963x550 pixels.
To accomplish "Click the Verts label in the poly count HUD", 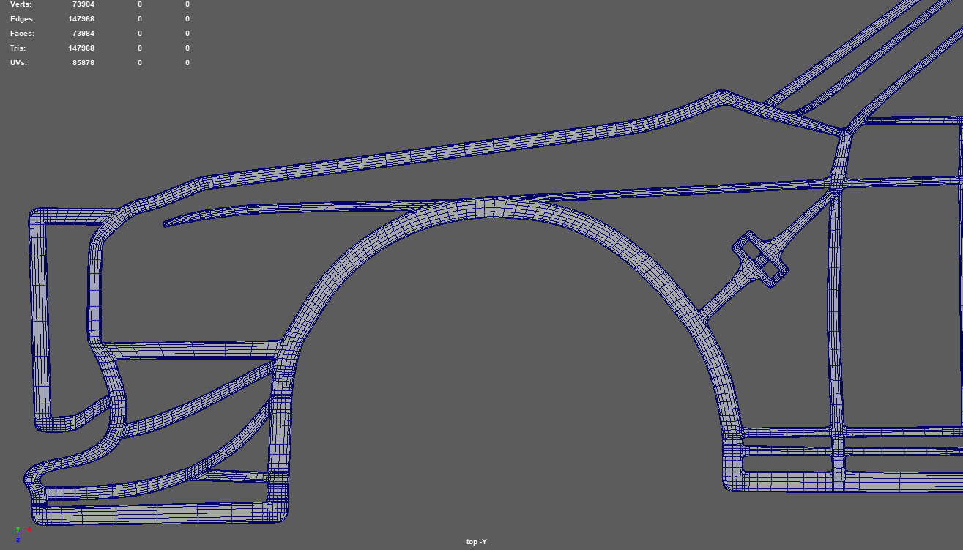I will coord(21,4).
